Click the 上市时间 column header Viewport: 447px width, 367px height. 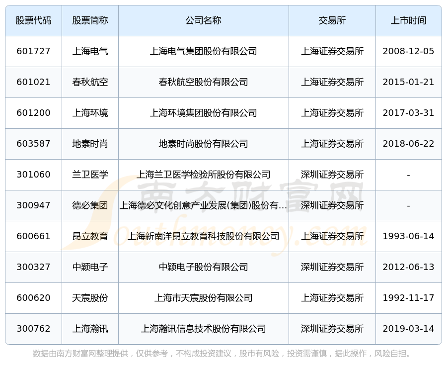(409, 20)
